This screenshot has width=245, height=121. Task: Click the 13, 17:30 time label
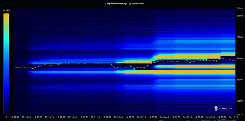61,117
